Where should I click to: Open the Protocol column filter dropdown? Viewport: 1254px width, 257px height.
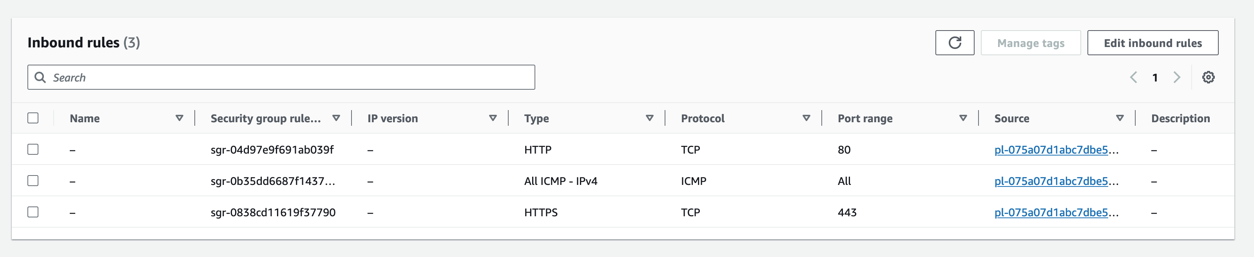[x=806, y=118]
